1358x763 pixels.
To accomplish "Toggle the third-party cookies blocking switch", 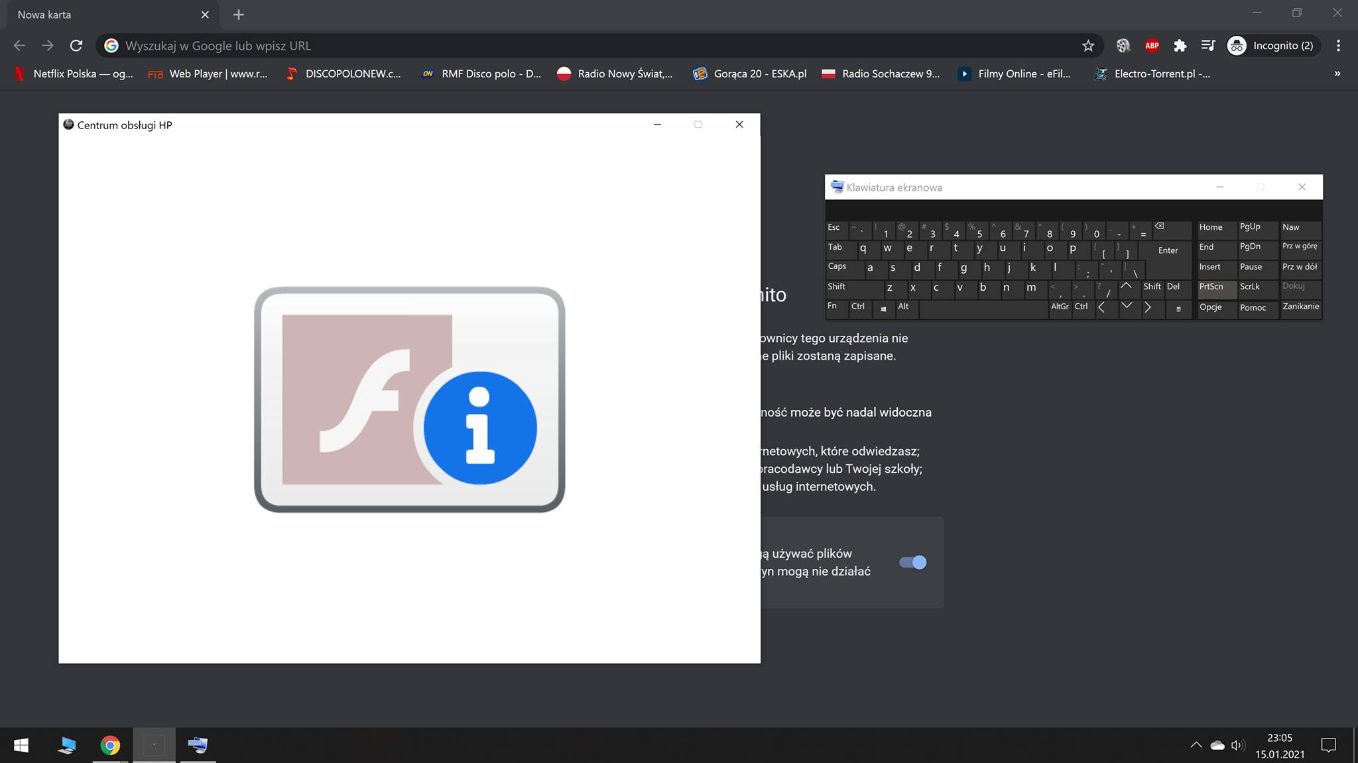I will [912, 562].
